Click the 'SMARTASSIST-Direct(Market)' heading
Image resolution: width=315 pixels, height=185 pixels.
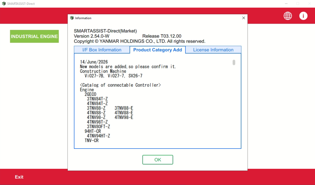(x=105, y=31)
